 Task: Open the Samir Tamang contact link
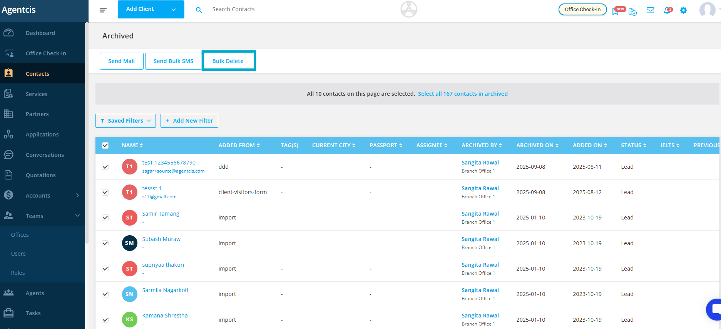coord(161,214)
